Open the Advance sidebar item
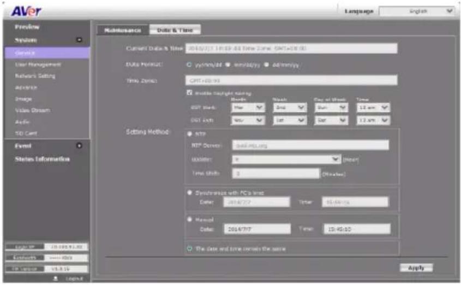 (26, 87)
